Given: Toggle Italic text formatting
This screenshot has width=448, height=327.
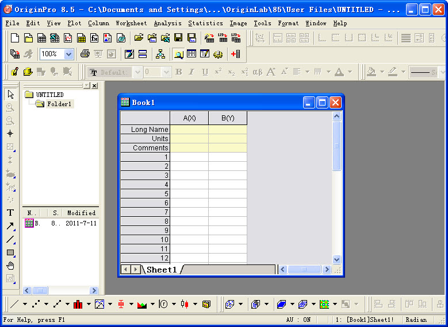Looking at the screenshot, I should coord(192,72).
